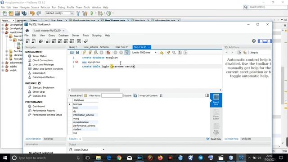Viewport: 288px width, 162px height.
Task: Toggle invisible characters icon in editor toolbar
Action: click(180, 53)
